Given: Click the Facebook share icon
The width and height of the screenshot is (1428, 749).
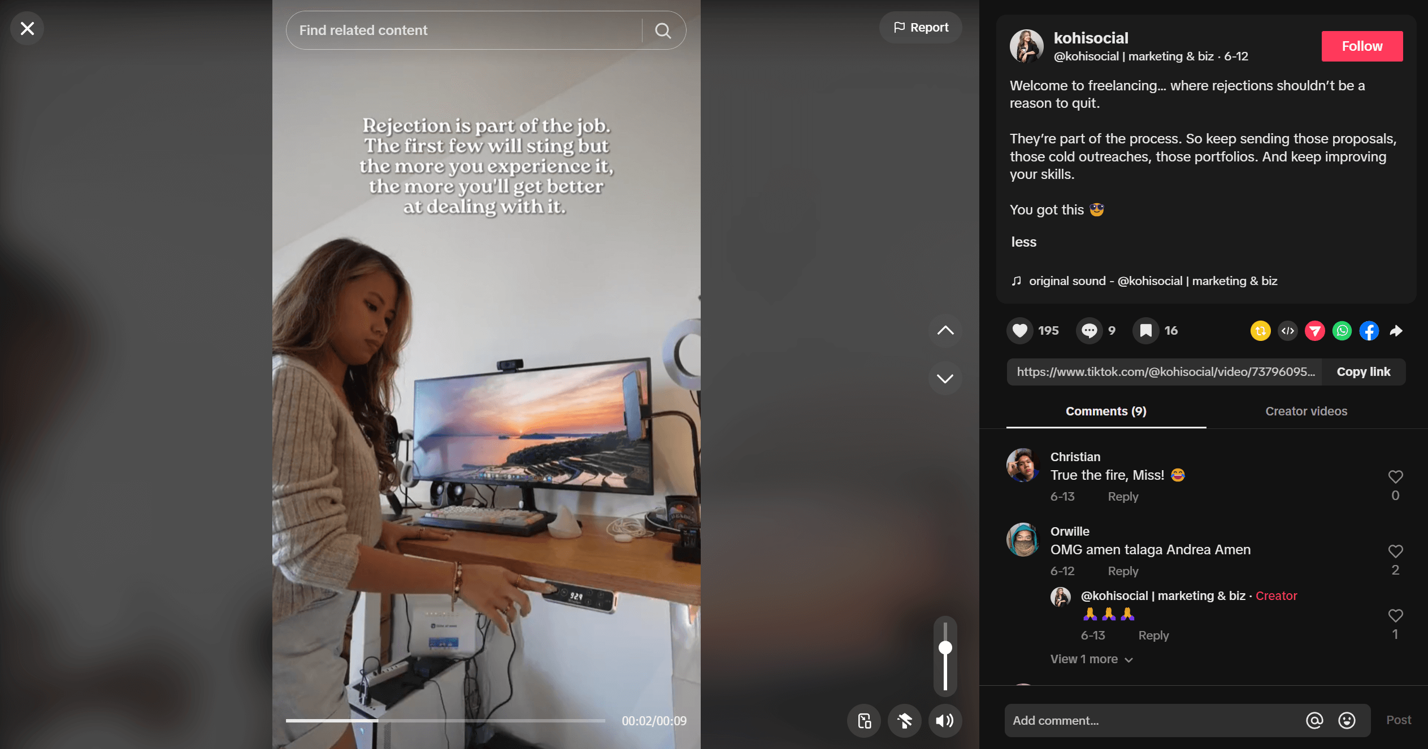Looking at the screenshot, I should click(1369, 330).
